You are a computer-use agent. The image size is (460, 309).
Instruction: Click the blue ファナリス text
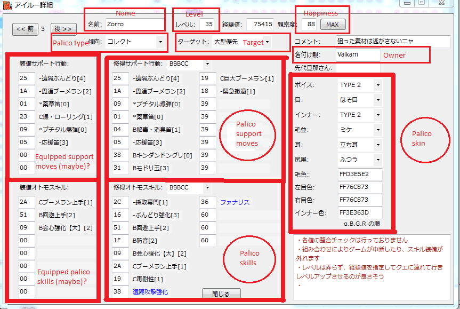(x=235, y=202)
